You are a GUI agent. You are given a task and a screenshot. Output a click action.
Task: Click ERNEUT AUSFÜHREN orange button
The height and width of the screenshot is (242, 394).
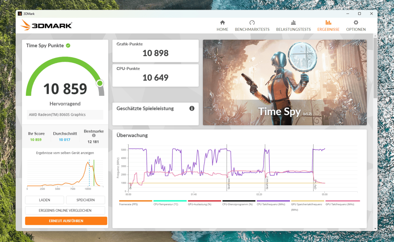point(66,221)
